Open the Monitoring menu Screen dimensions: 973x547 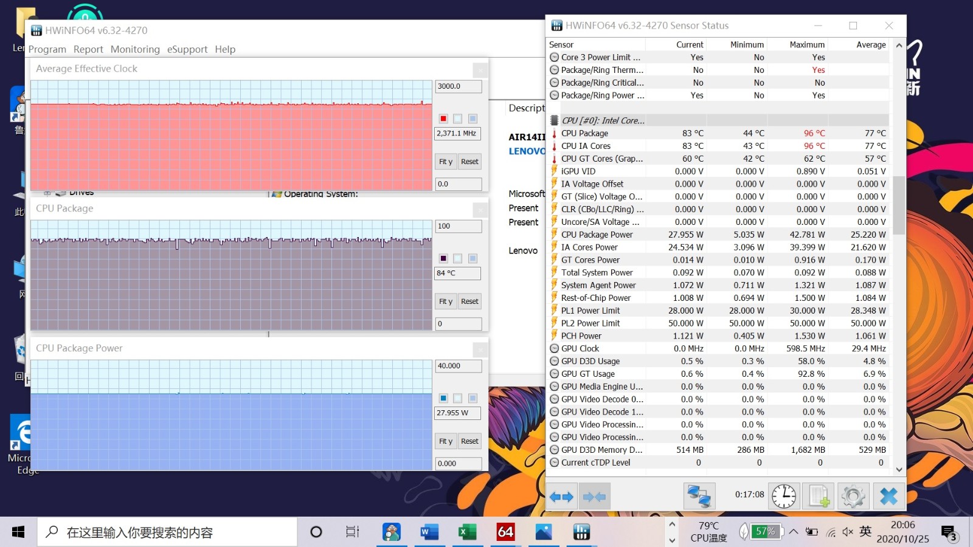tap(135, 49)
